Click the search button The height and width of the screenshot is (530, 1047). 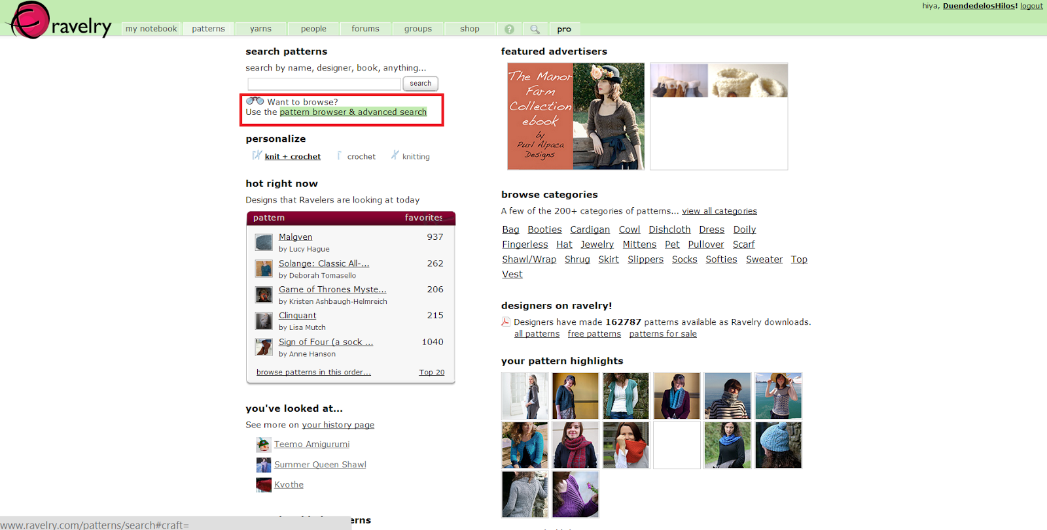420,84
